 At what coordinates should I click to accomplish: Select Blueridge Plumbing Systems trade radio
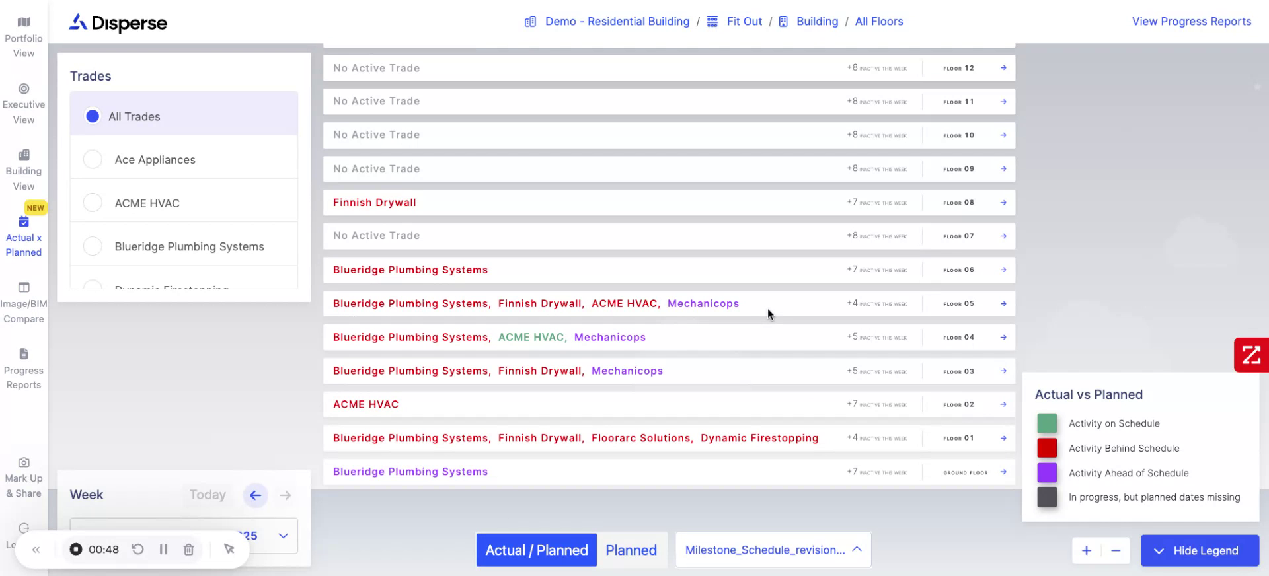point(93,246)
